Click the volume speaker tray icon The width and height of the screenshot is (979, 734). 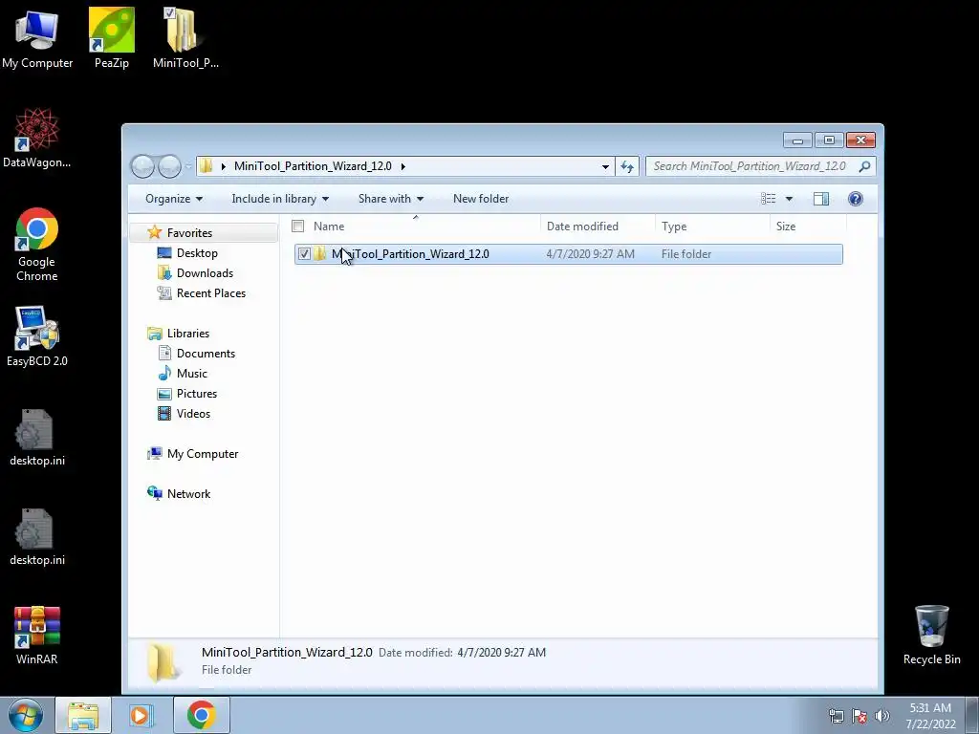coord(882,716)
